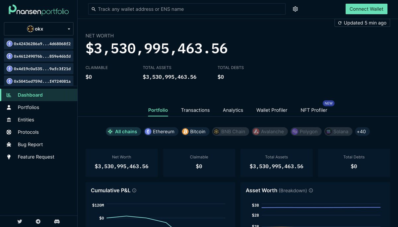Open the Dashboard sidebar item
The height and width of the screenshot is (227, 398).
(39, 95)
